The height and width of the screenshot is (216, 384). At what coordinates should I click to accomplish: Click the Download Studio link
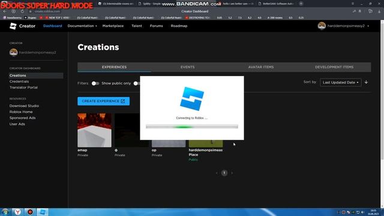click(24, 106)
